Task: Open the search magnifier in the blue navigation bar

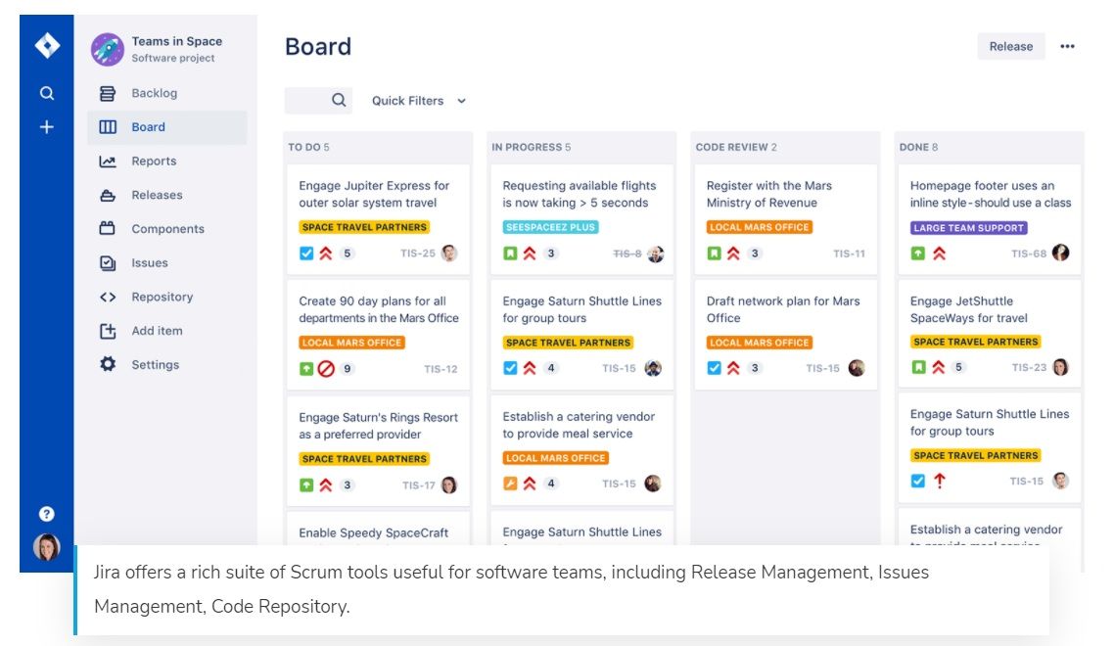Action: click(x=46, y=93)
